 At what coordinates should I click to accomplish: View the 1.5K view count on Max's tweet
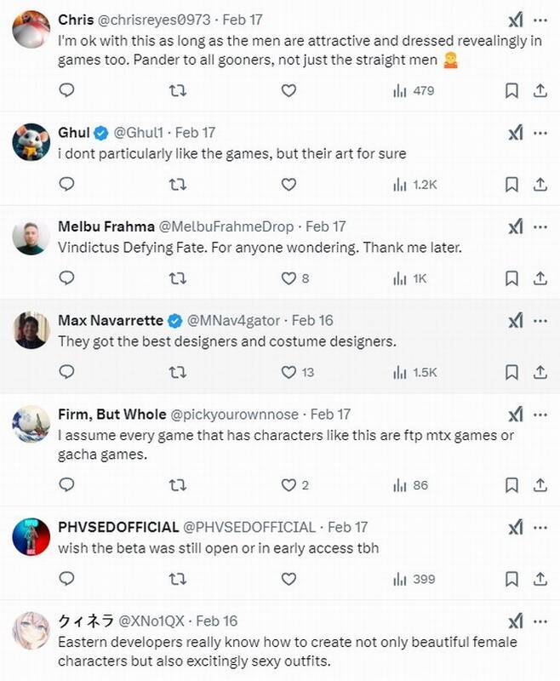click(414, 372)
